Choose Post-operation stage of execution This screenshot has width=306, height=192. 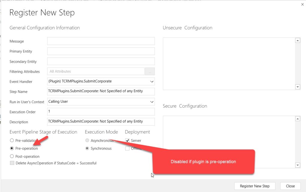pos(12,156)
